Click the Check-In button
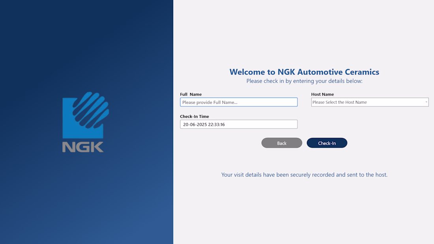Image resolution: width=434 pixels, height=244 pixels. [x=327, y=143]
